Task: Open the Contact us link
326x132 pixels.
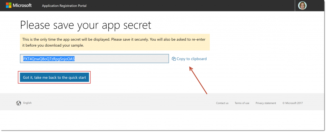Action: tap(222, 103)
